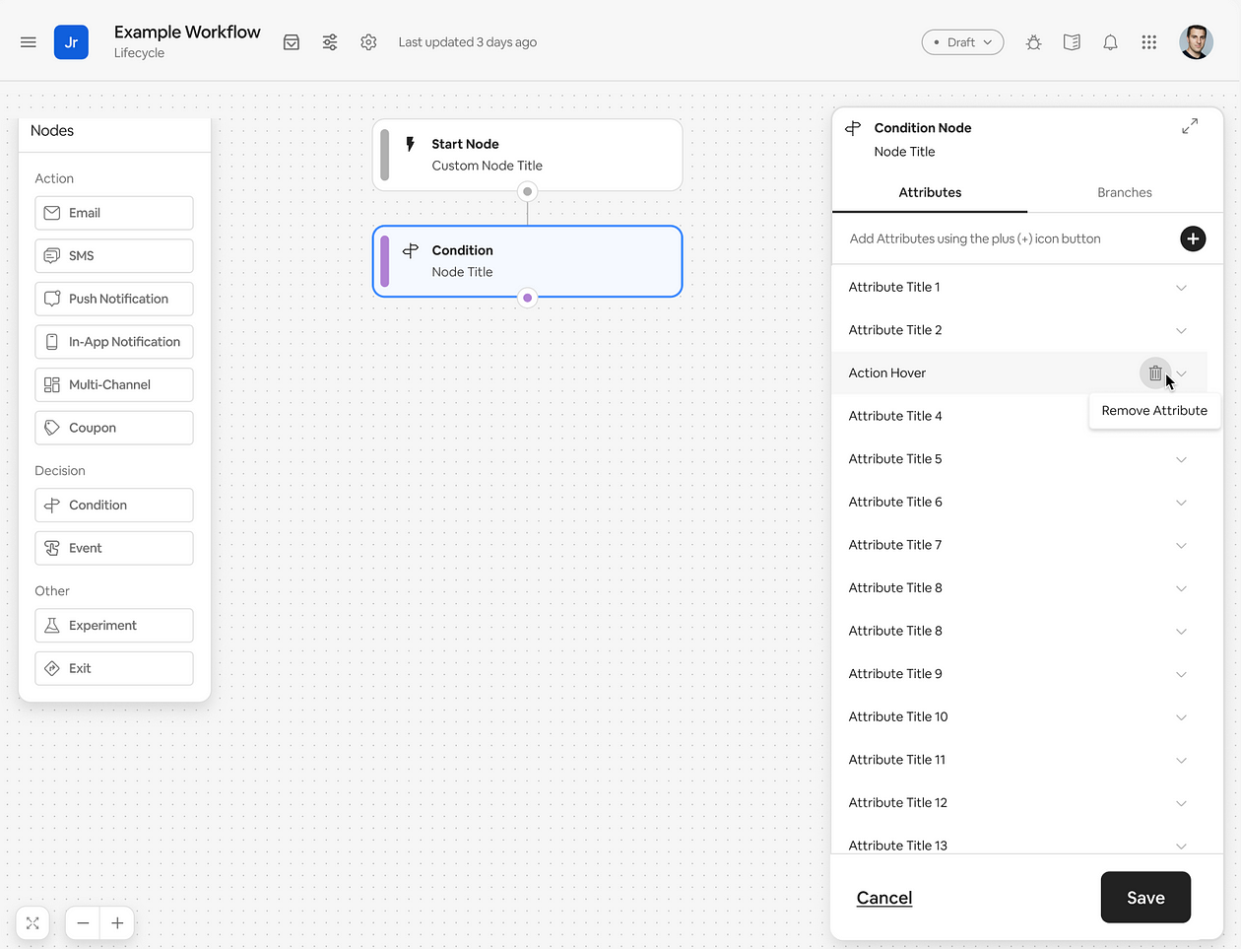Open the hamburger menu
1241x949 pixels.
click(29, 42)
